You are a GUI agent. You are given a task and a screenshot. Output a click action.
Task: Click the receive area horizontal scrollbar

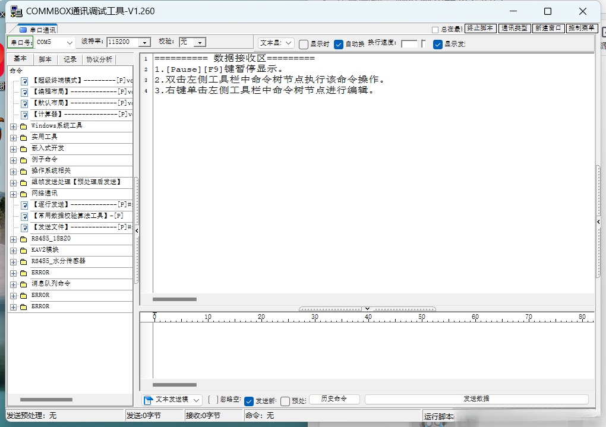click(x=175, y=299)
